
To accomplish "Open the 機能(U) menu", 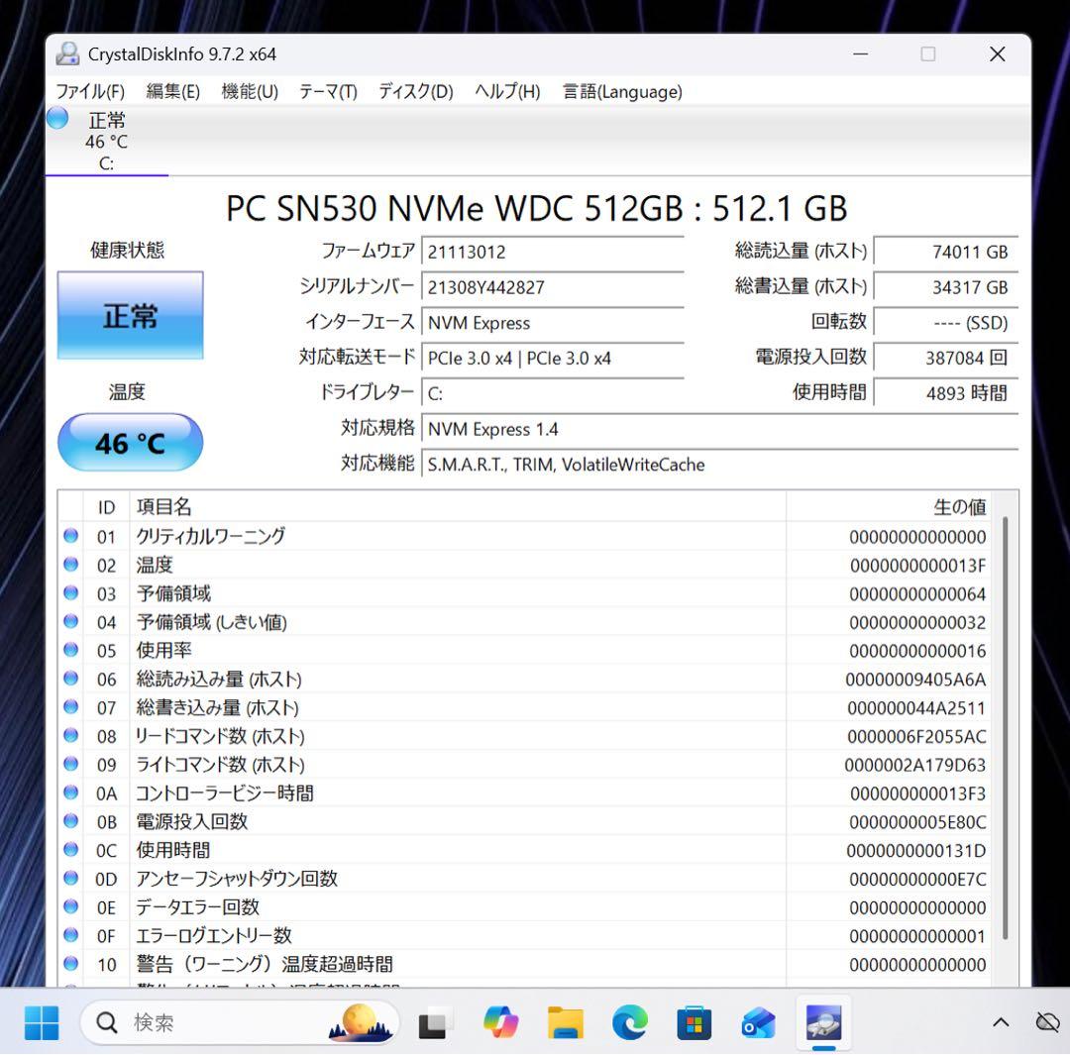I will [x=248, y=91].
